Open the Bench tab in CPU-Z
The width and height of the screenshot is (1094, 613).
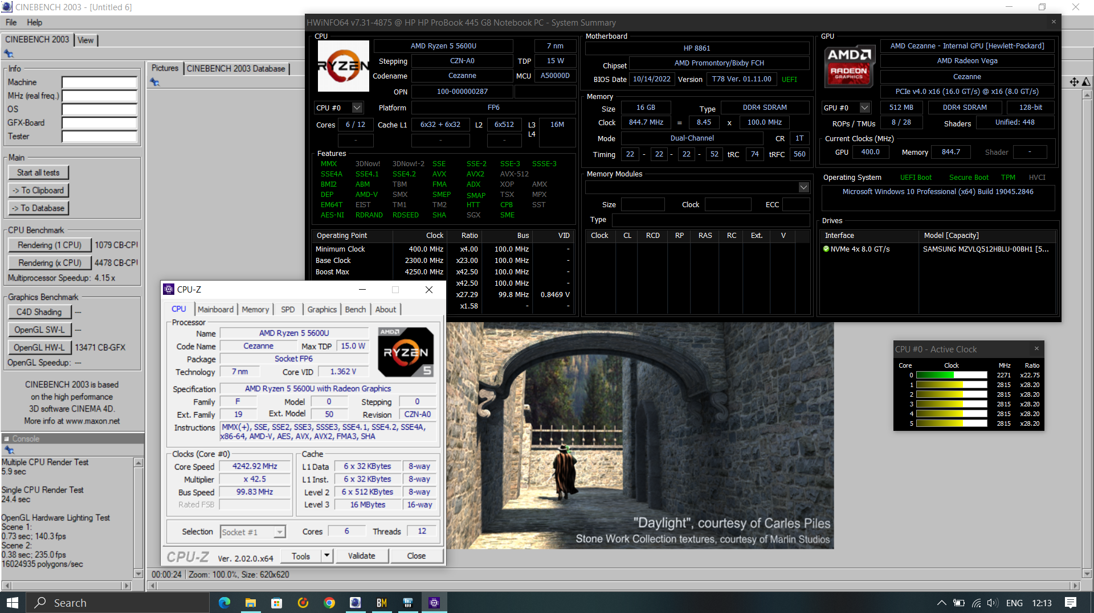click(356, 309)
